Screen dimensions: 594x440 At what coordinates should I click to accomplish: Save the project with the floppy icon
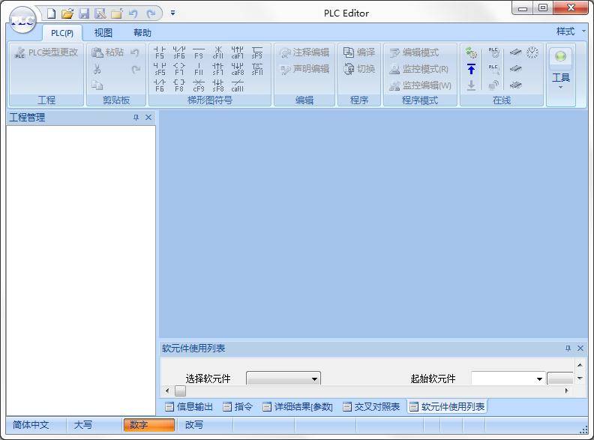click(84, 14)
